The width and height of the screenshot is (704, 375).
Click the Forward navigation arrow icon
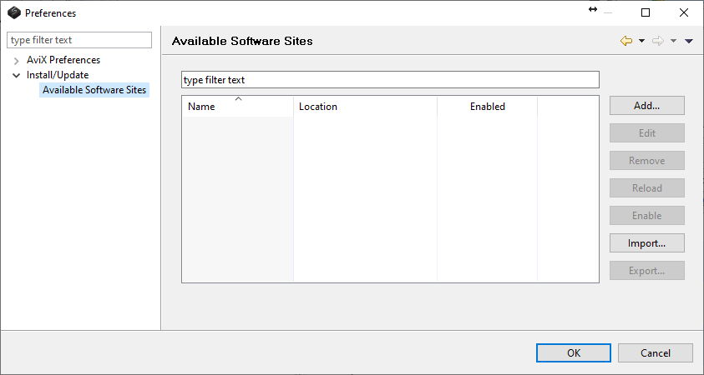657,41
